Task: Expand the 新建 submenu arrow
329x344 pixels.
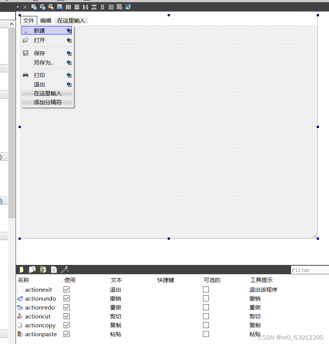Action: pyautogui.click(x=69, y=30)
